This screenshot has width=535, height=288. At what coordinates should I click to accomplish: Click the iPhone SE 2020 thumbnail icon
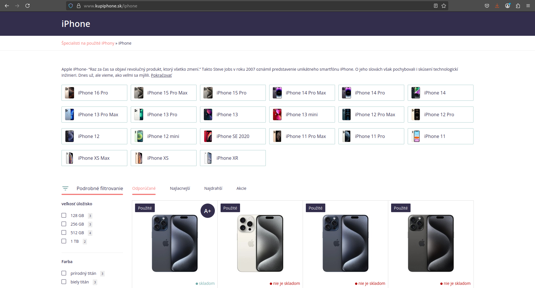208,136
